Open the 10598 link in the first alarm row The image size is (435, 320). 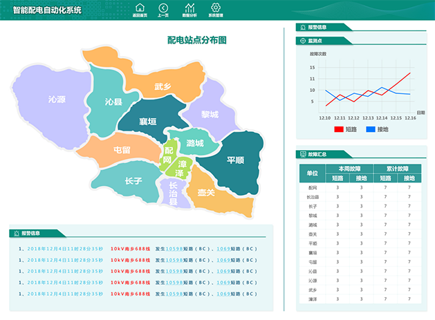click(x=174, y=249)
